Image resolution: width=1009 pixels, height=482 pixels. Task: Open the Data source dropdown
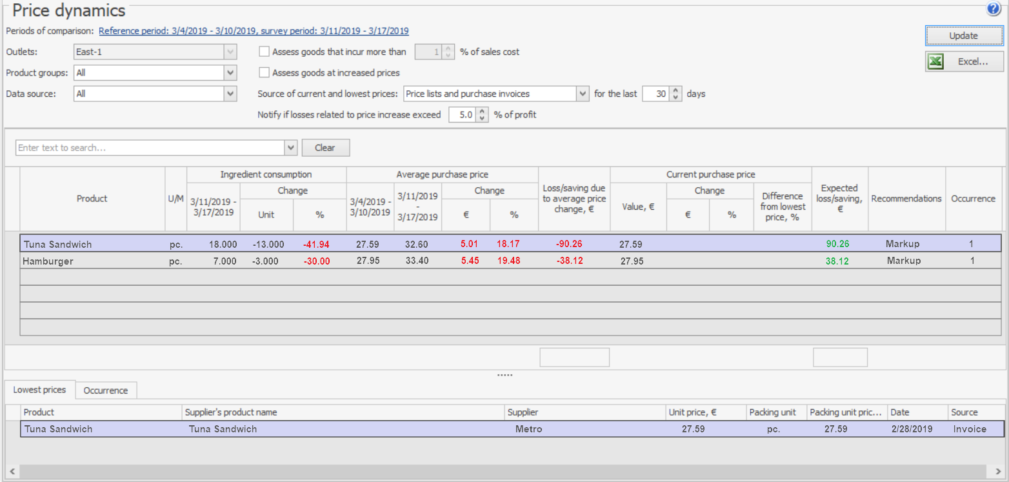[x=230, y=94]
